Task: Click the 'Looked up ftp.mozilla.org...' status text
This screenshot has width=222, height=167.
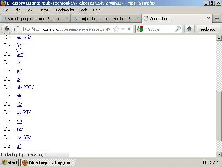Action: coord(24,154)
